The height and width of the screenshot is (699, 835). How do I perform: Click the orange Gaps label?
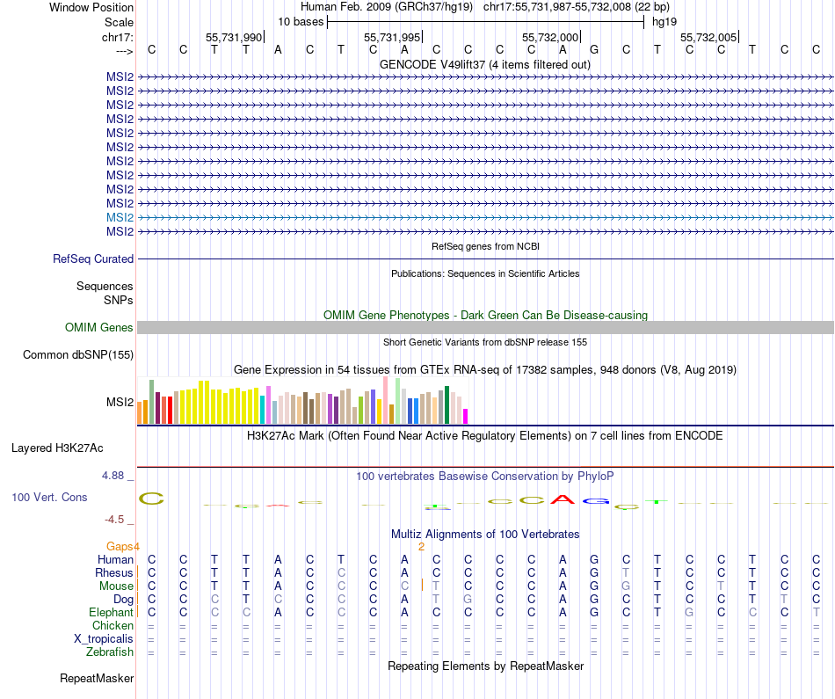coord(120,547)
